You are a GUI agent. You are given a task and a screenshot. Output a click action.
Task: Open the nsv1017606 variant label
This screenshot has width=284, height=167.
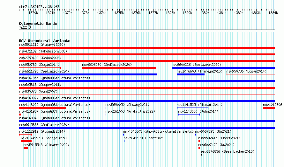(273, 105)
